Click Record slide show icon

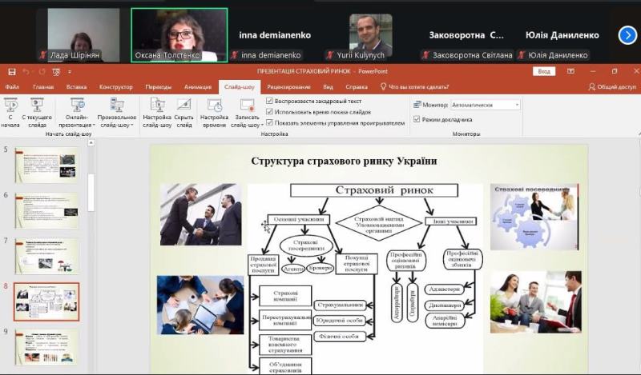point(248,105)
